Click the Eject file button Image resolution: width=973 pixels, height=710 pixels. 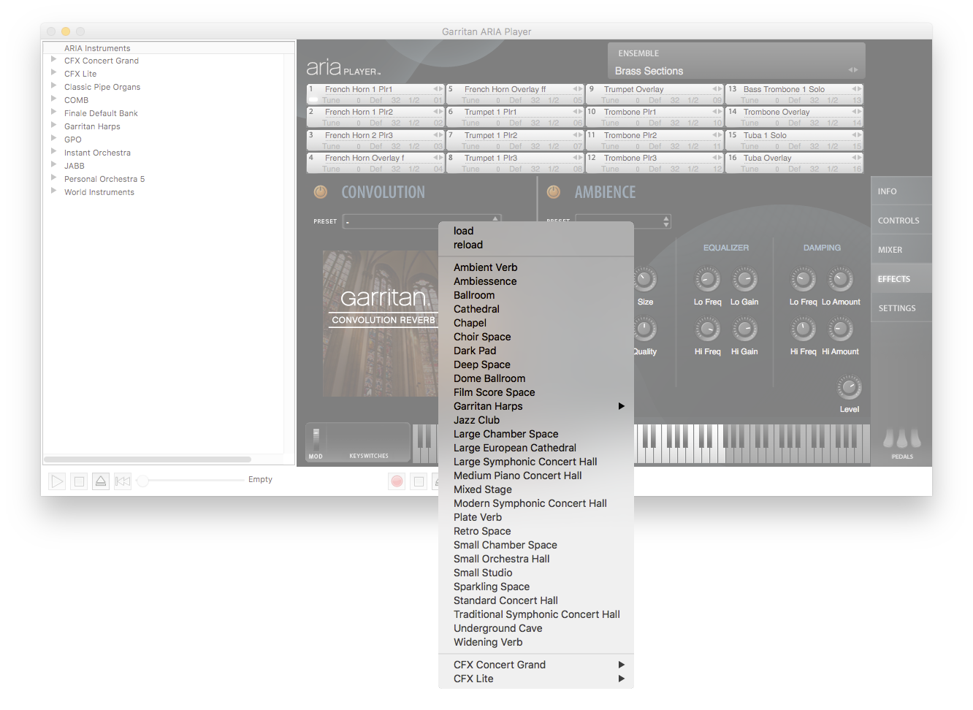point(102,481)
